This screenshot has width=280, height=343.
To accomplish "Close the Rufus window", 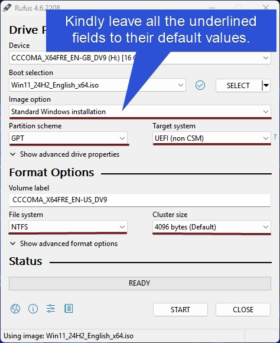I will pos(266,8).
